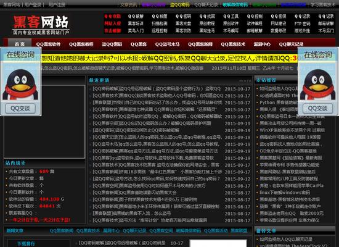The image size is (339, 247).
Task: Click QQ找回 in the header link grid
Action: pos(207,16)
